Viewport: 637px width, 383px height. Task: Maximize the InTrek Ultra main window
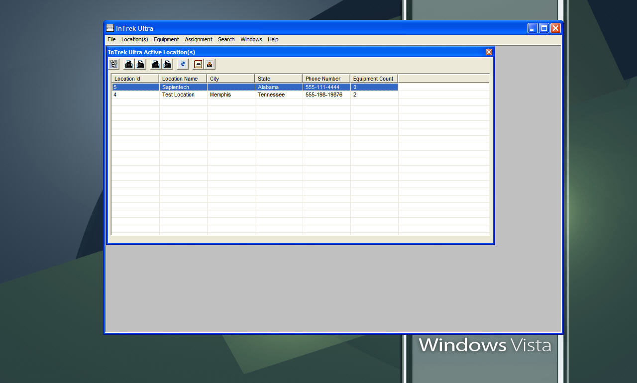point(544,28)
